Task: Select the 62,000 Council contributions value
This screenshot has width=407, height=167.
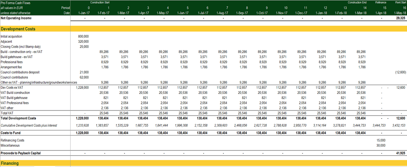Action: tap(84, 77)
